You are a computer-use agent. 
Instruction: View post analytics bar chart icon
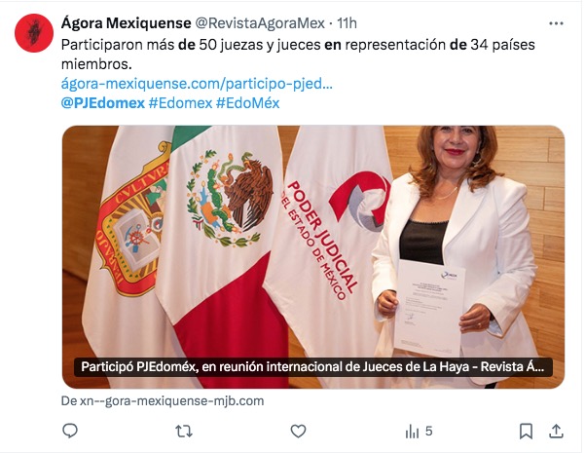click(413, 432)
